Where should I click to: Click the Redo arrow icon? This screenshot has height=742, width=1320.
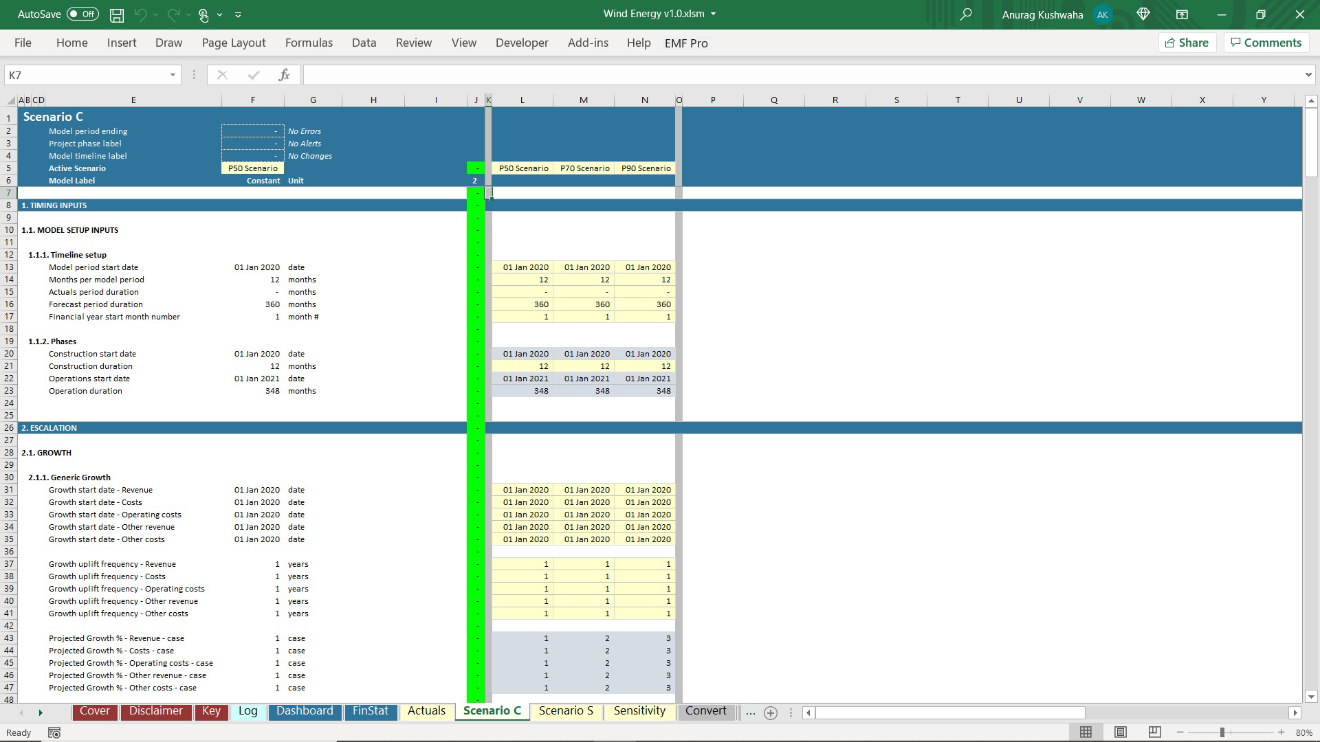[173, 14]
